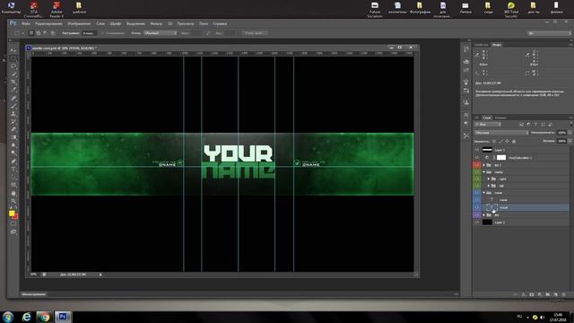Click Lock all padlock icon
Viewport: 574px width, 323px height.
click(x=514, y=141)
